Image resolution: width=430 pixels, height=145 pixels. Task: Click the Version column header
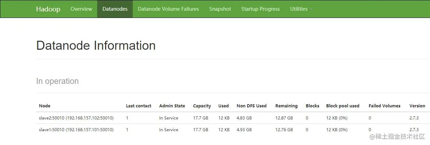[417, 106]
